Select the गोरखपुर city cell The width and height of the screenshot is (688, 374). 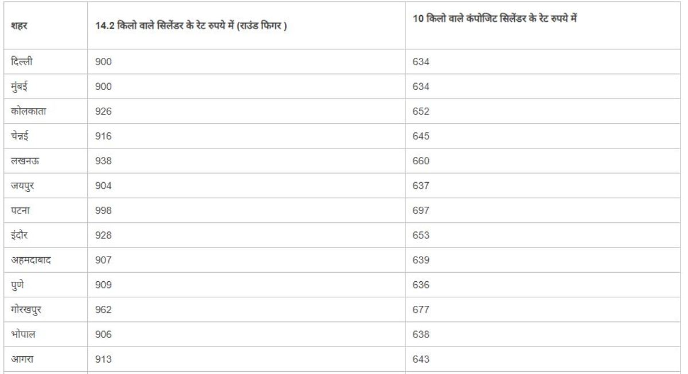tap(27, 309)
